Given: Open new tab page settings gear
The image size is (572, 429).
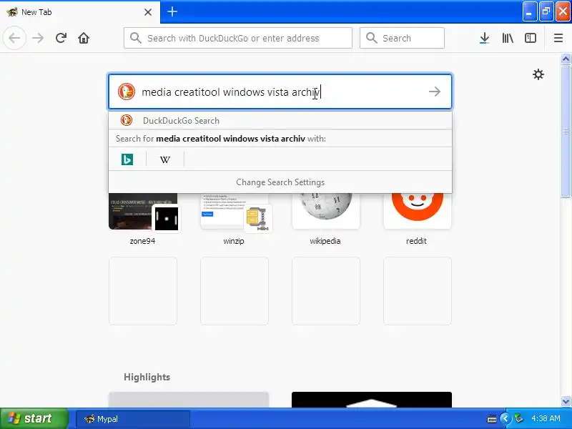Looking at the screenshot, I should click(538, 75).
